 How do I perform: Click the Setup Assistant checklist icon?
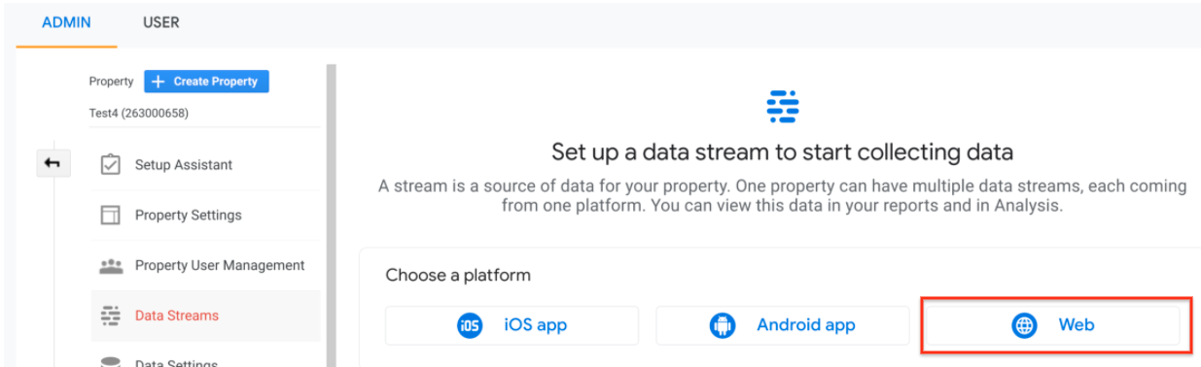point(111,164)
